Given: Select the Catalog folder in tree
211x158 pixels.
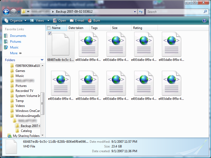Looking at the screenshot, I should 26,131.
